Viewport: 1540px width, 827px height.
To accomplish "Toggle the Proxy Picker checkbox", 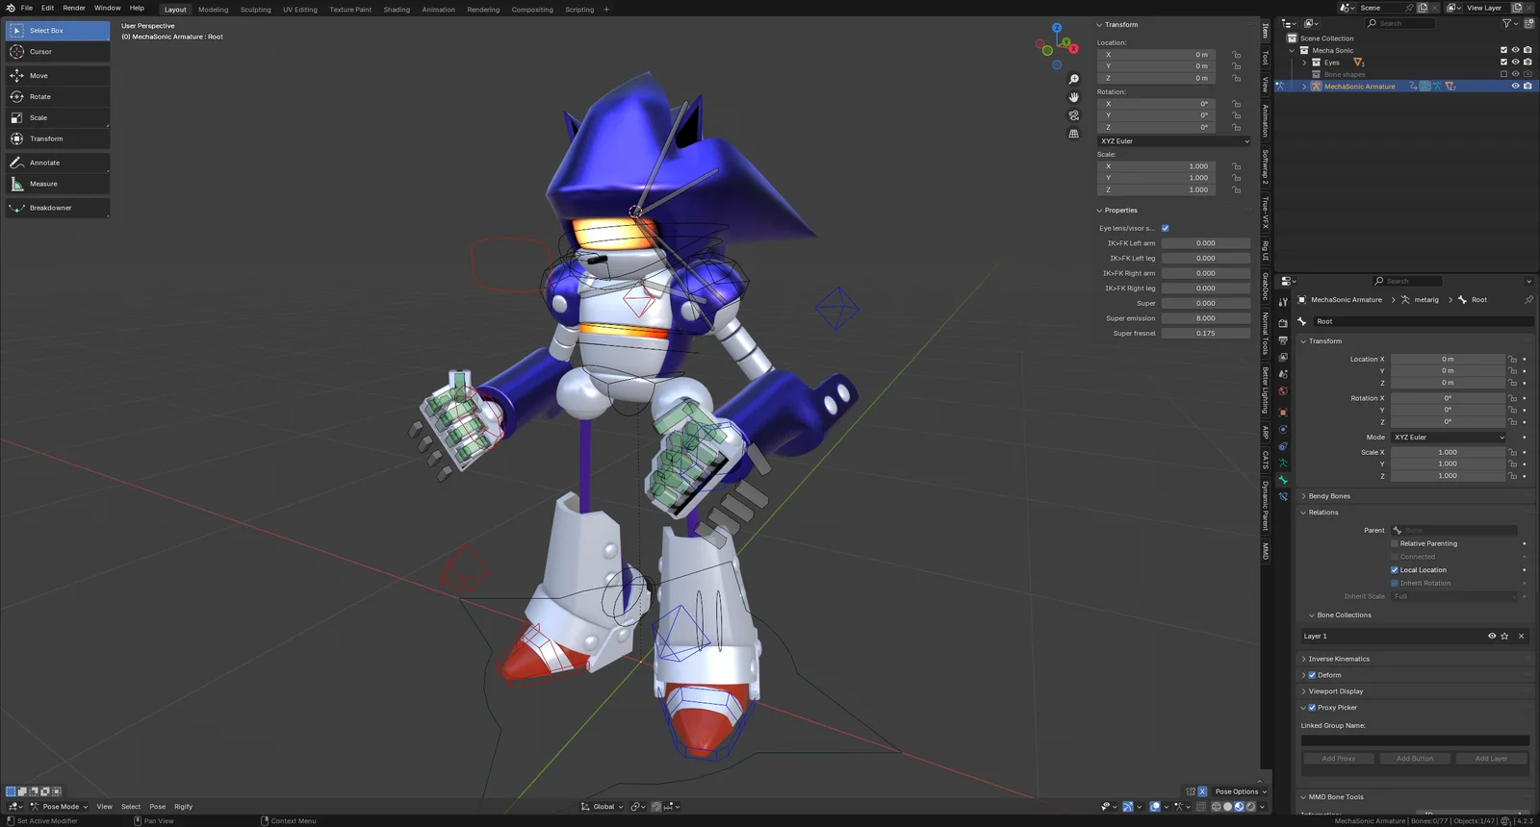I will [1312, 708].
